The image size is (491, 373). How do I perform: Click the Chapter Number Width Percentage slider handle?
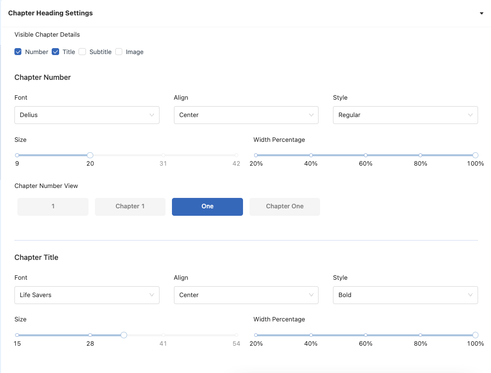475,155
